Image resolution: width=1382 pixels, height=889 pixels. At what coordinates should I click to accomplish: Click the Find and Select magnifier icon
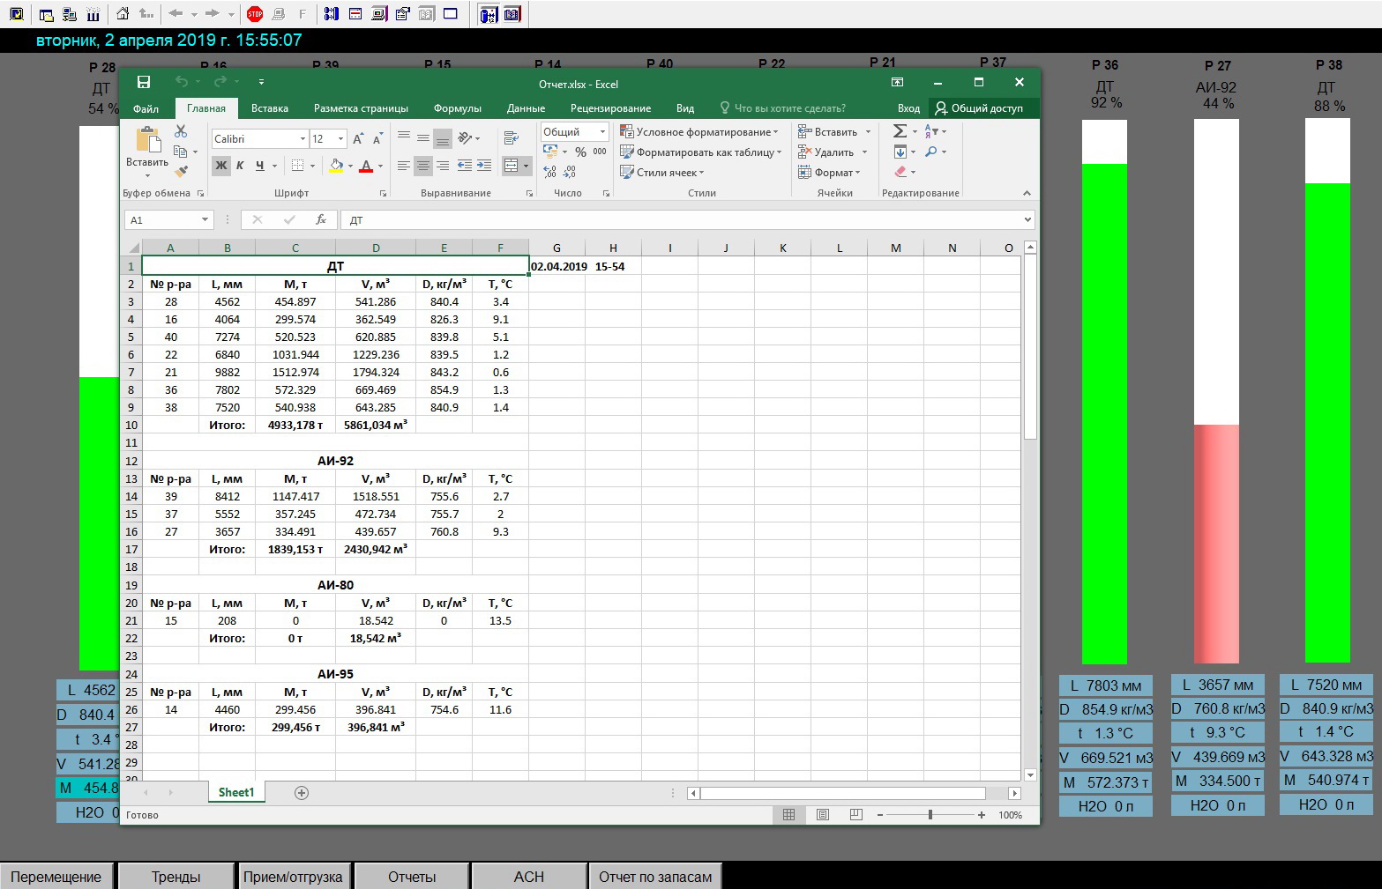931,152
